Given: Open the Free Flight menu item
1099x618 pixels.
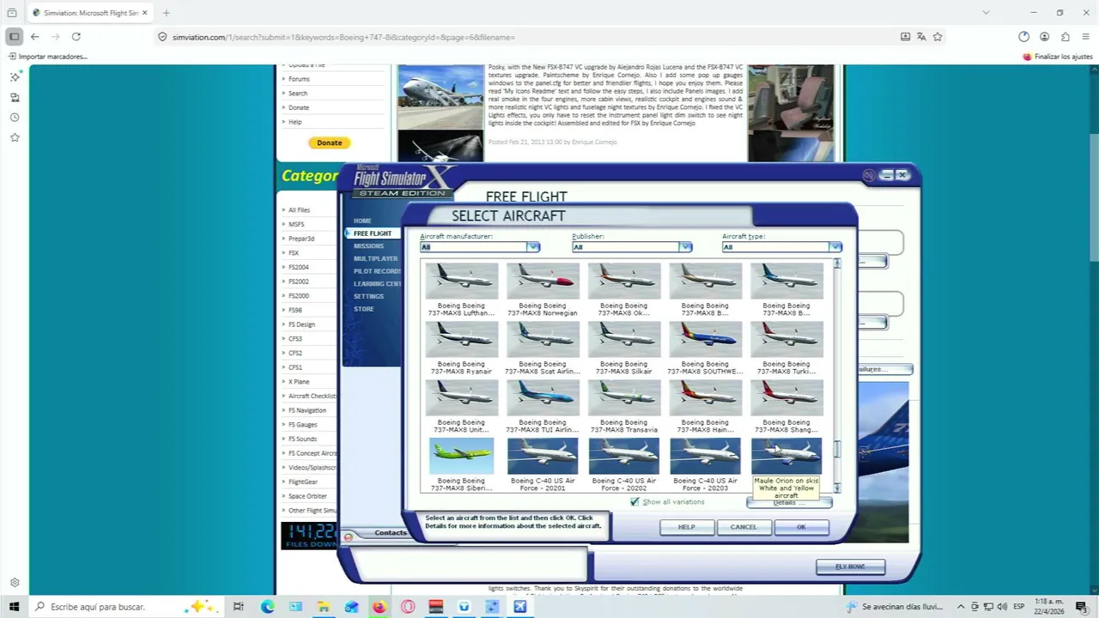Looking at the screenshot, I should pyautogui.click(x=373, y=233).
